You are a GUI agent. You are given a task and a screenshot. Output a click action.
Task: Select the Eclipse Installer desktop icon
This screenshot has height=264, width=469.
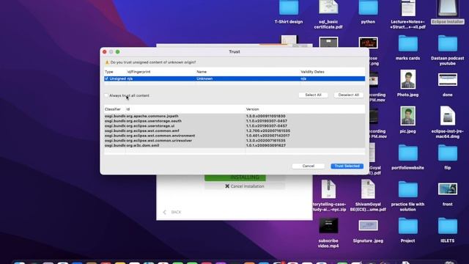(x=448, y=8)
